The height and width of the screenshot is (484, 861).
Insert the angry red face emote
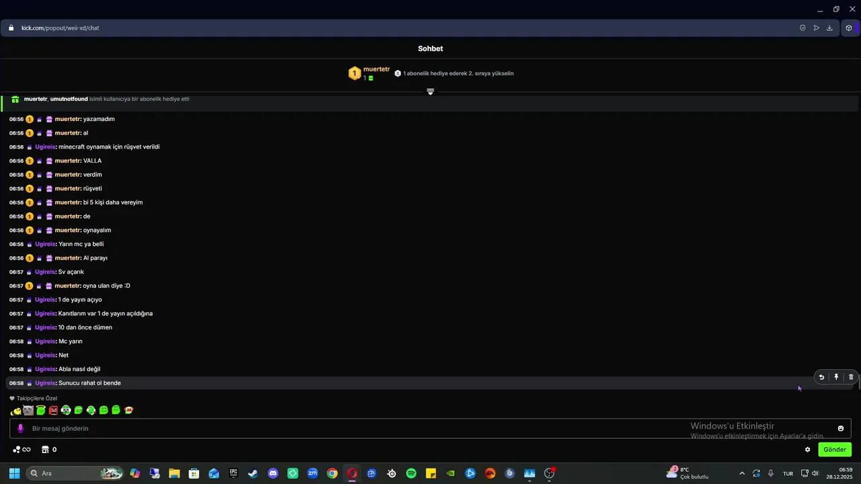(53, 410)
